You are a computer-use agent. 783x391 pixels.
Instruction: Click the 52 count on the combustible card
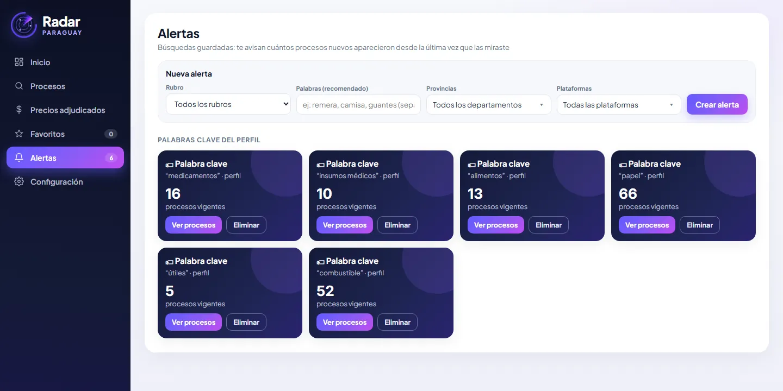coord(325,291)
